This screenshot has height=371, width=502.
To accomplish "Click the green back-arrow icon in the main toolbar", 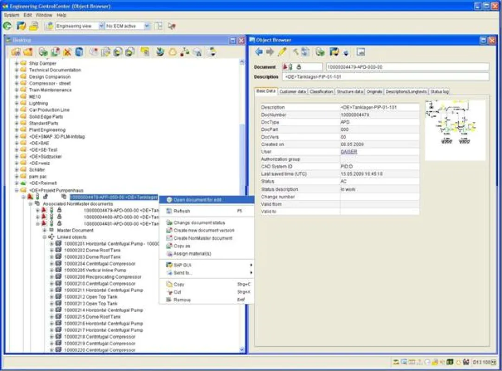I will point(8,26).
